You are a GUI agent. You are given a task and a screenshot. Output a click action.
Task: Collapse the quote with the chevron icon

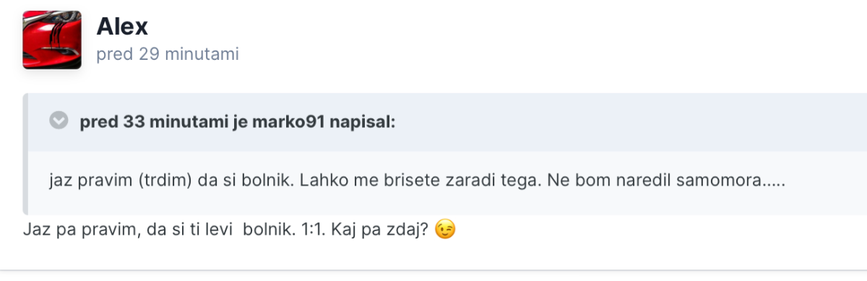point(59,121)
